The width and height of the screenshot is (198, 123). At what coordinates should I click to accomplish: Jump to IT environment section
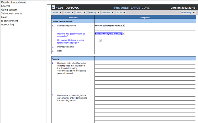[x=9, y=21]
